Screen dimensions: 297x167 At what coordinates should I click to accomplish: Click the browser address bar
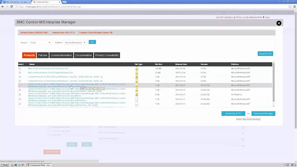[151, 7]
